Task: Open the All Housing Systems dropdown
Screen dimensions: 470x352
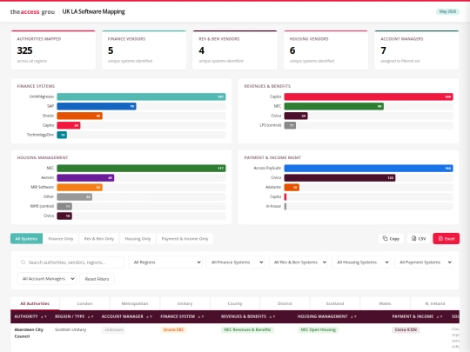Action: click(x=361, y=262)
